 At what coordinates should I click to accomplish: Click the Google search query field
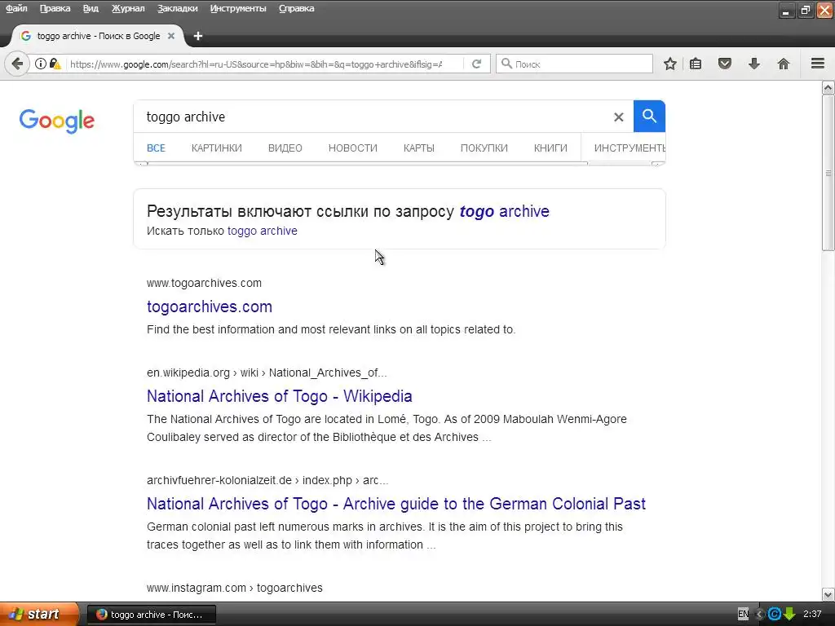tap(373, 117)
